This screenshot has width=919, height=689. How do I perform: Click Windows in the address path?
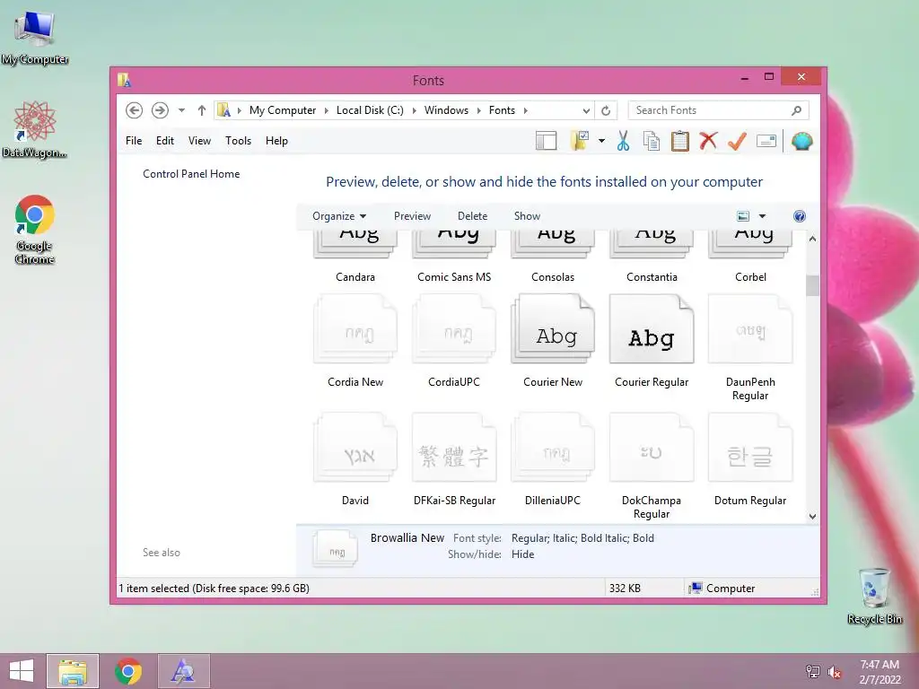(446, 110)
